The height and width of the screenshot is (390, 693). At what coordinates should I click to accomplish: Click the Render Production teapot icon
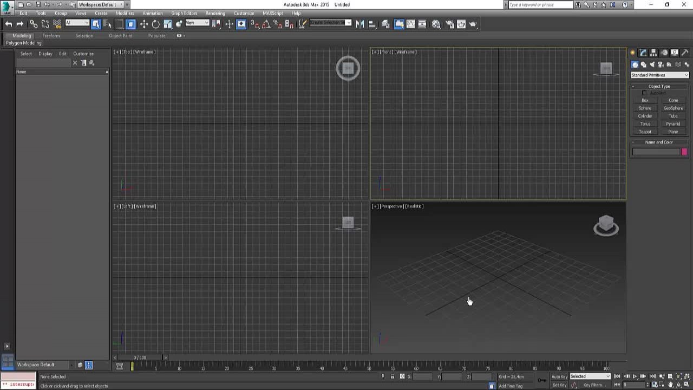(473, 24)
